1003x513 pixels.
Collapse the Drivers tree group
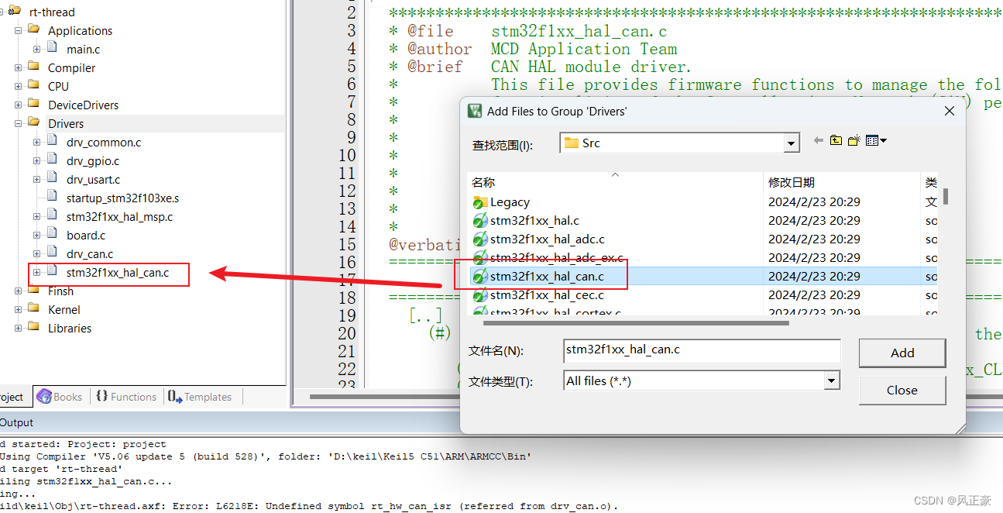click(18, 123)
